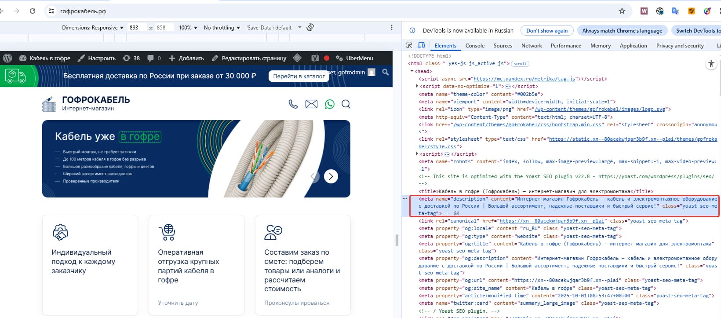Screen dimensions: 721x318
Task: Click the WhatsApp icon in site header
Action: (x=329, y=104)
